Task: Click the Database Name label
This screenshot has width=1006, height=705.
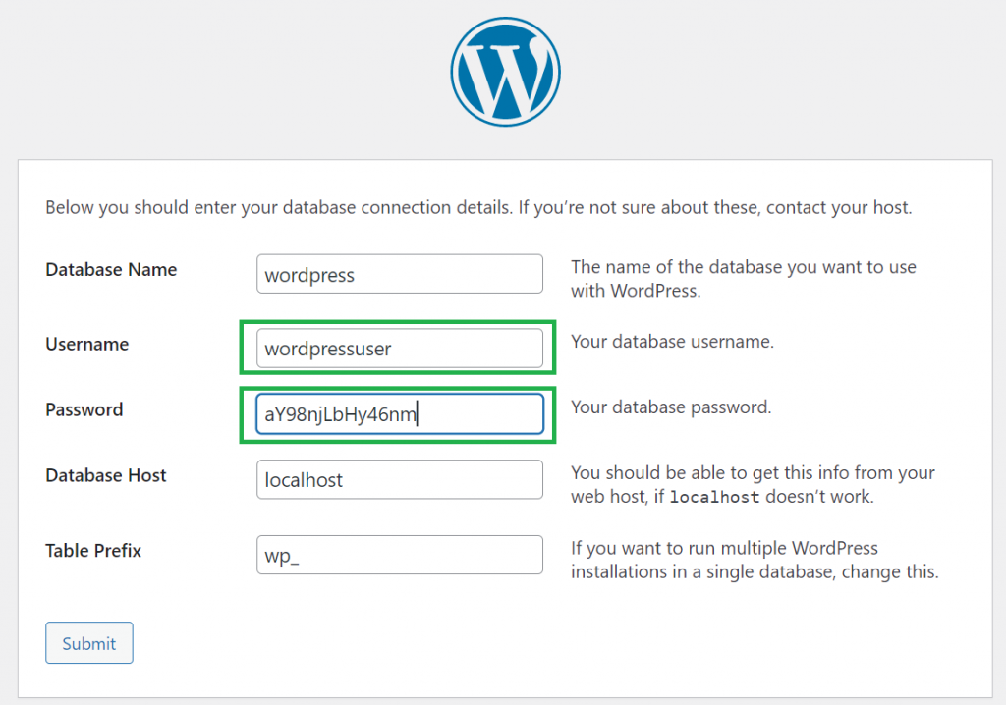Action: coord(110,269)
